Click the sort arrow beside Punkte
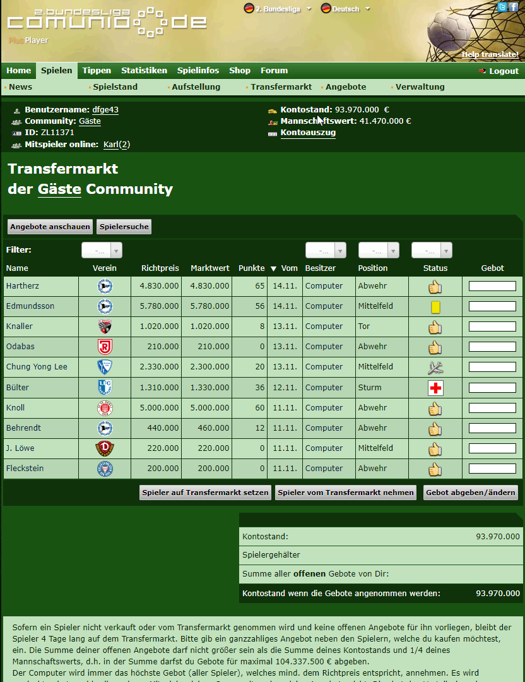525x682 pixels. 273,269
